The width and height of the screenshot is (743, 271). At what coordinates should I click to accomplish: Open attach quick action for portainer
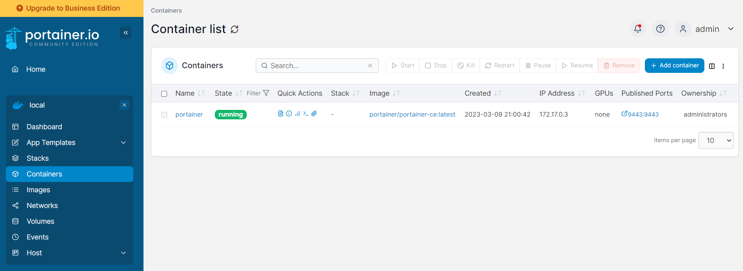[x=314, y=113]
